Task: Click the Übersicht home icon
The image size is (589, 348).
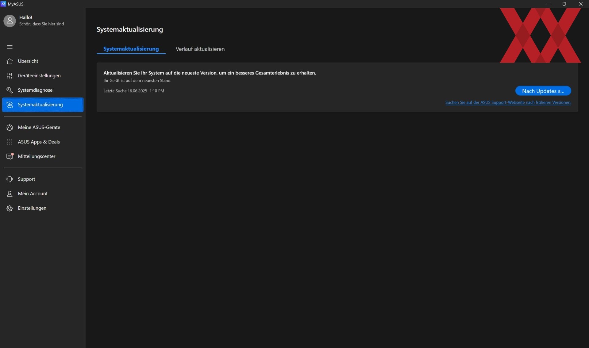Action: pyautogui.click(x=10, y=61)
